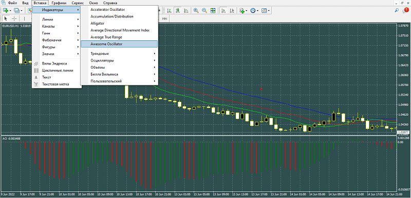Toggle the standard Cursor arrow mode

click(x=6, y=18)
